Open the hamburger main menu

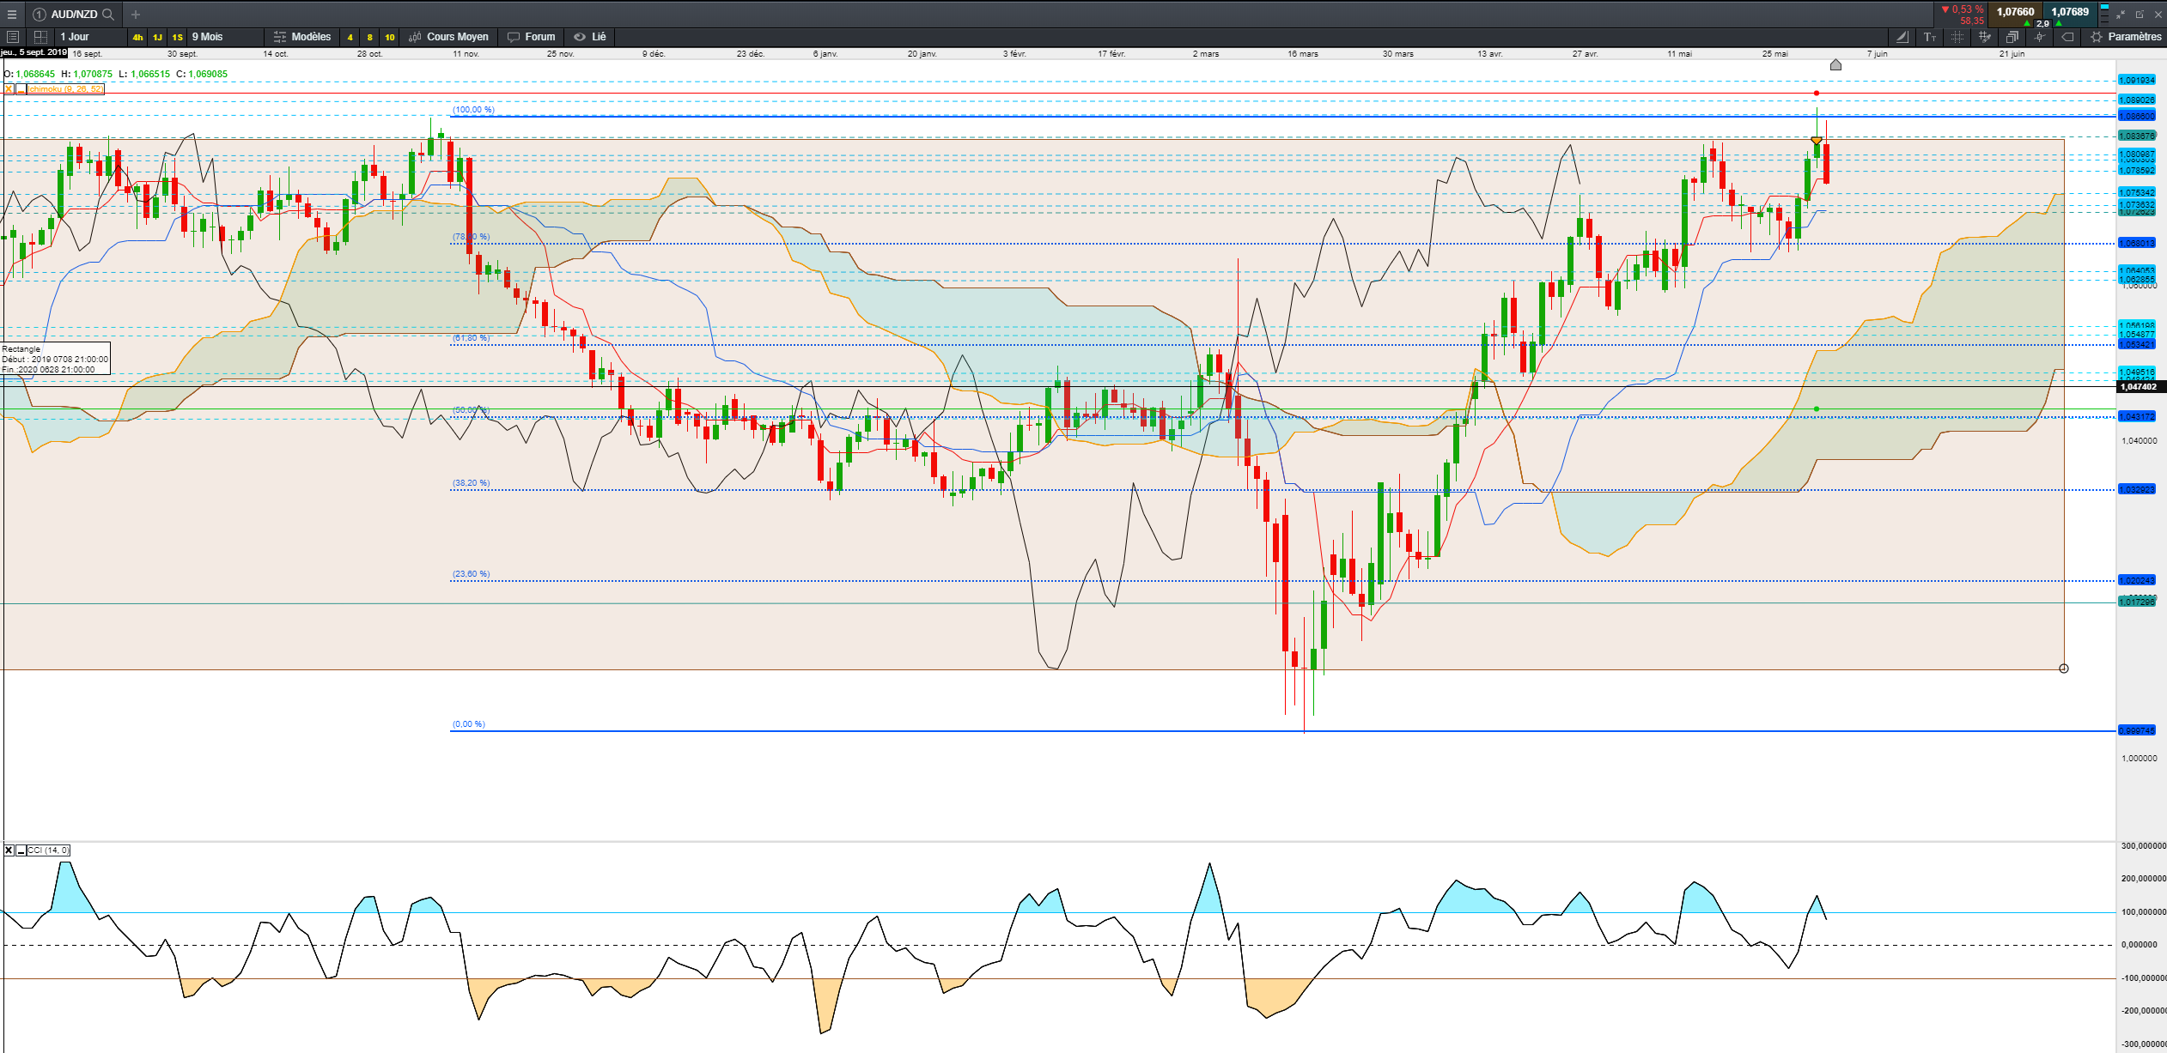tap(12, 15)
